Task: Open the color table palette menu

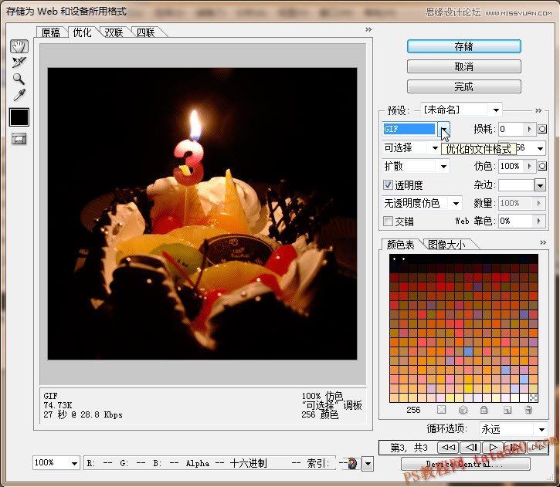Action: 543,242
